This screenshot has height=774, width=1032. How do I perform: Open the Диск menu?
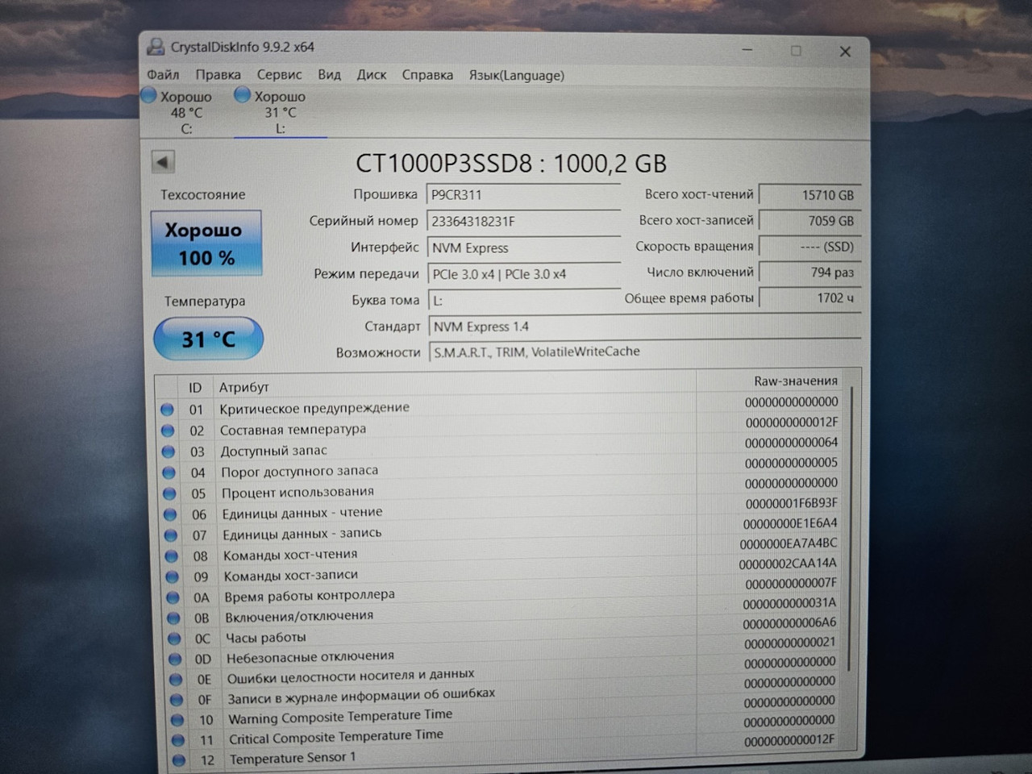point(372,74)
